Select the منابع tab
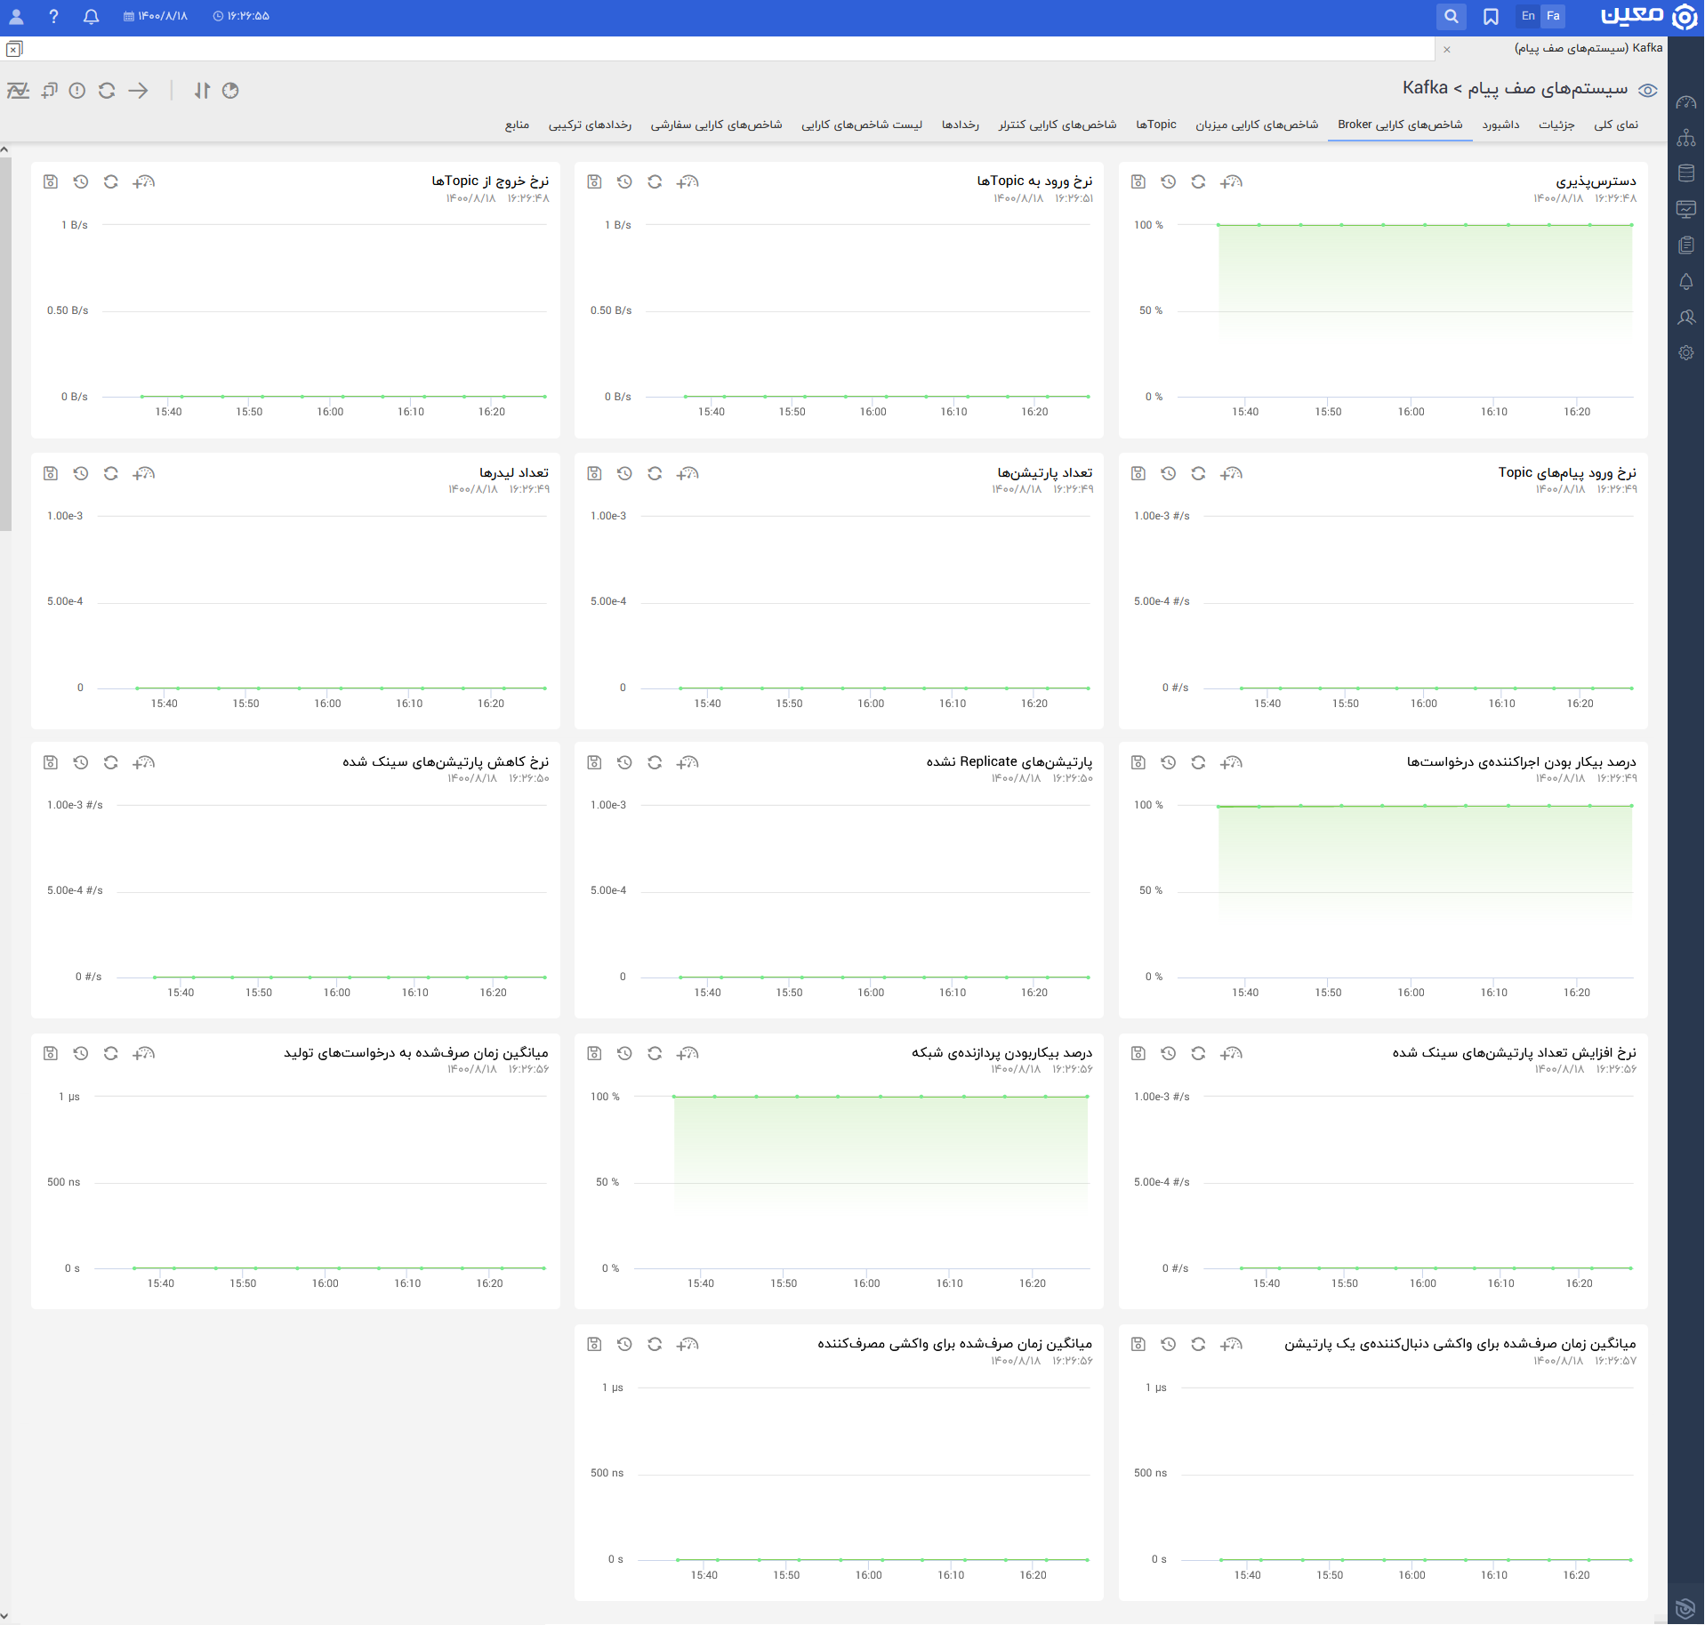The width and height of the screenshot is (1705, 1625). click(x=517, y=125)
